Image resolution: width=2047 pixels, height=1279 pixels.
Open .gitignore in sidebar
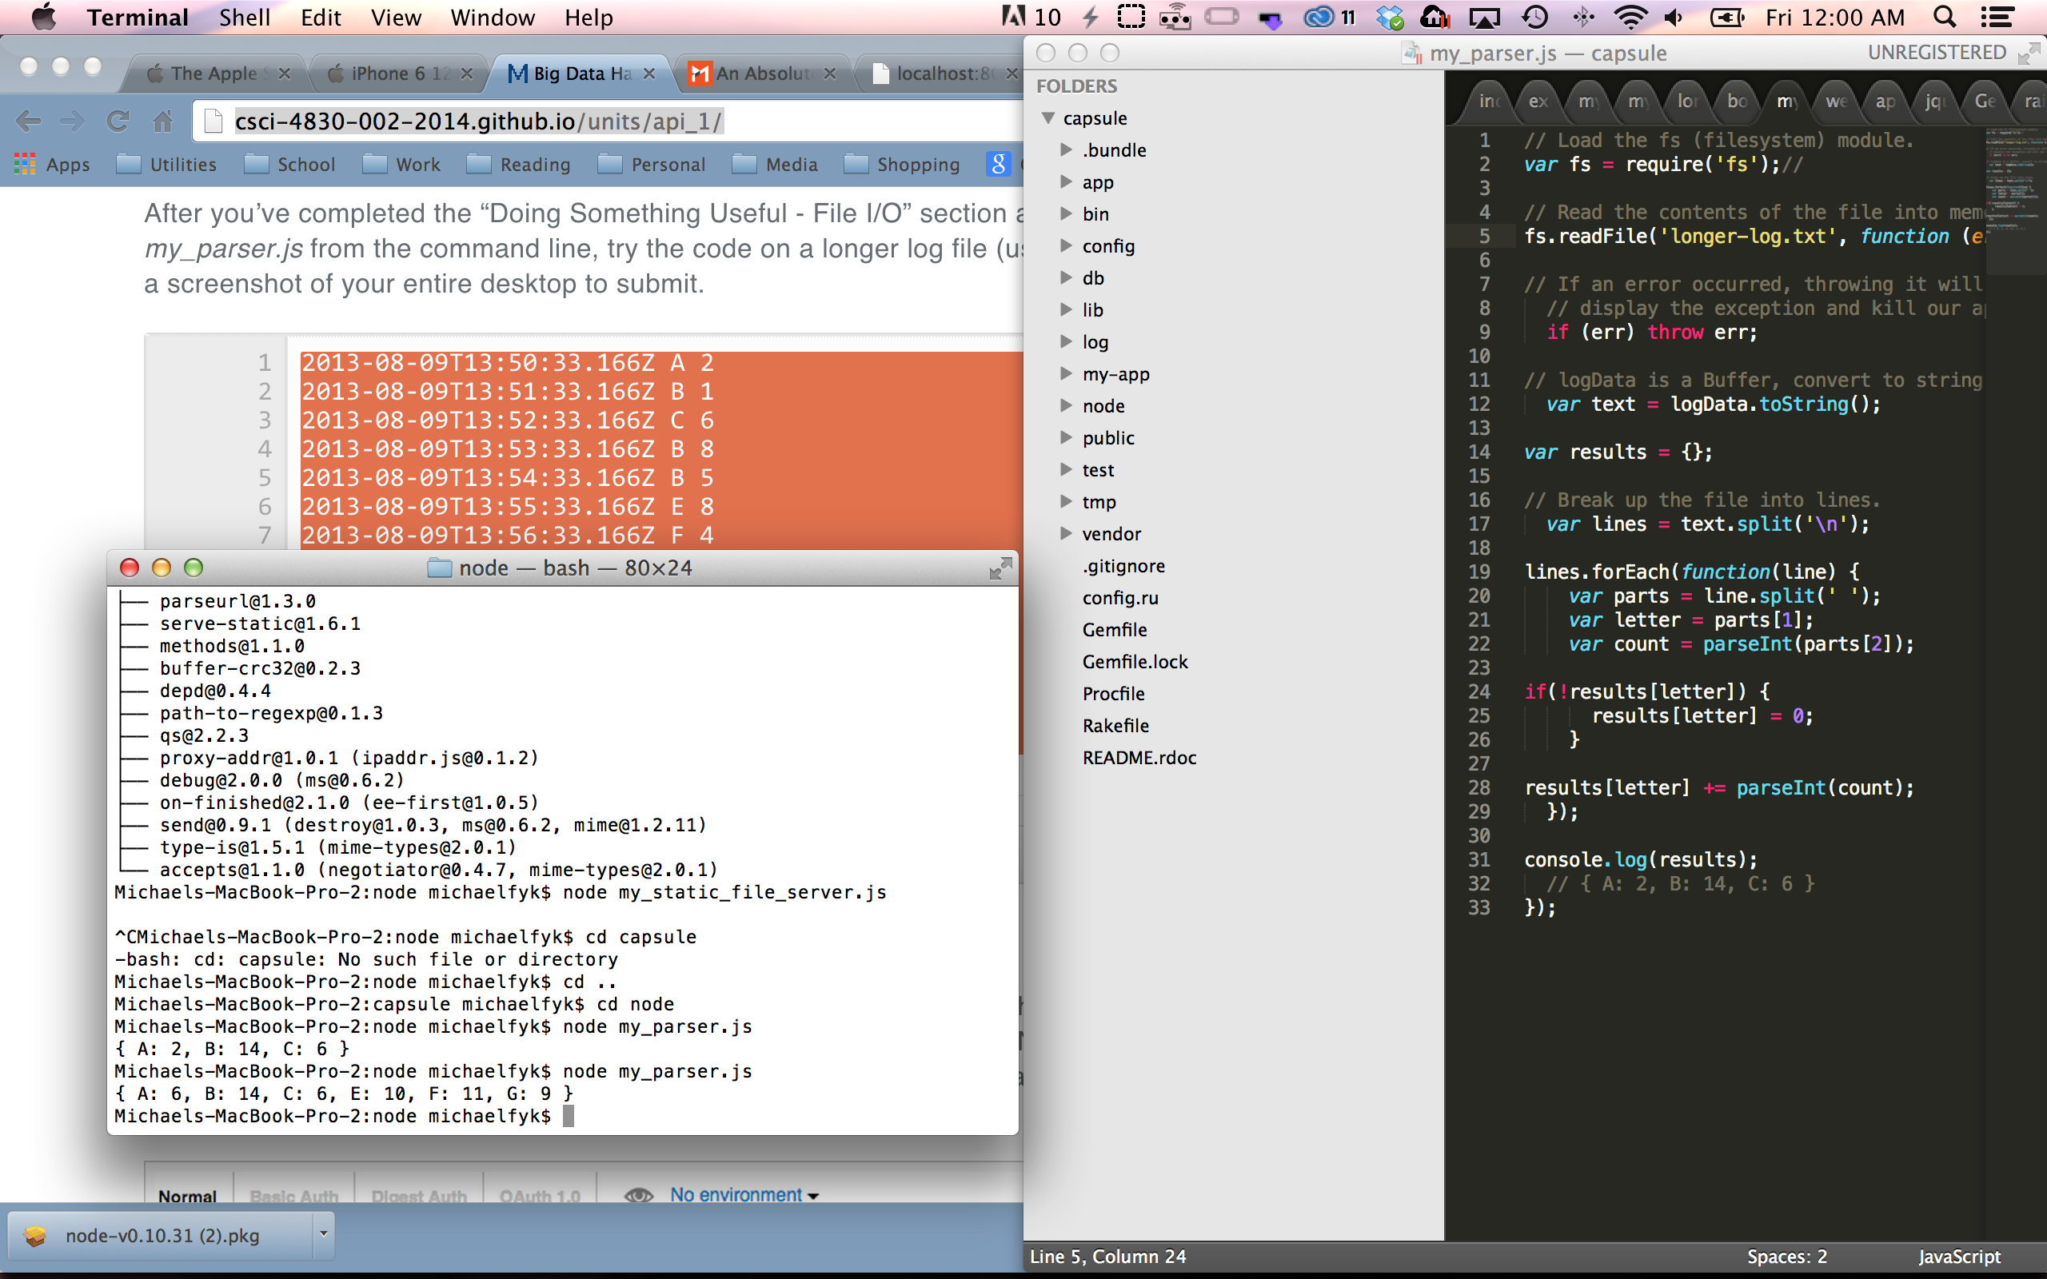tap(1123, 566)
